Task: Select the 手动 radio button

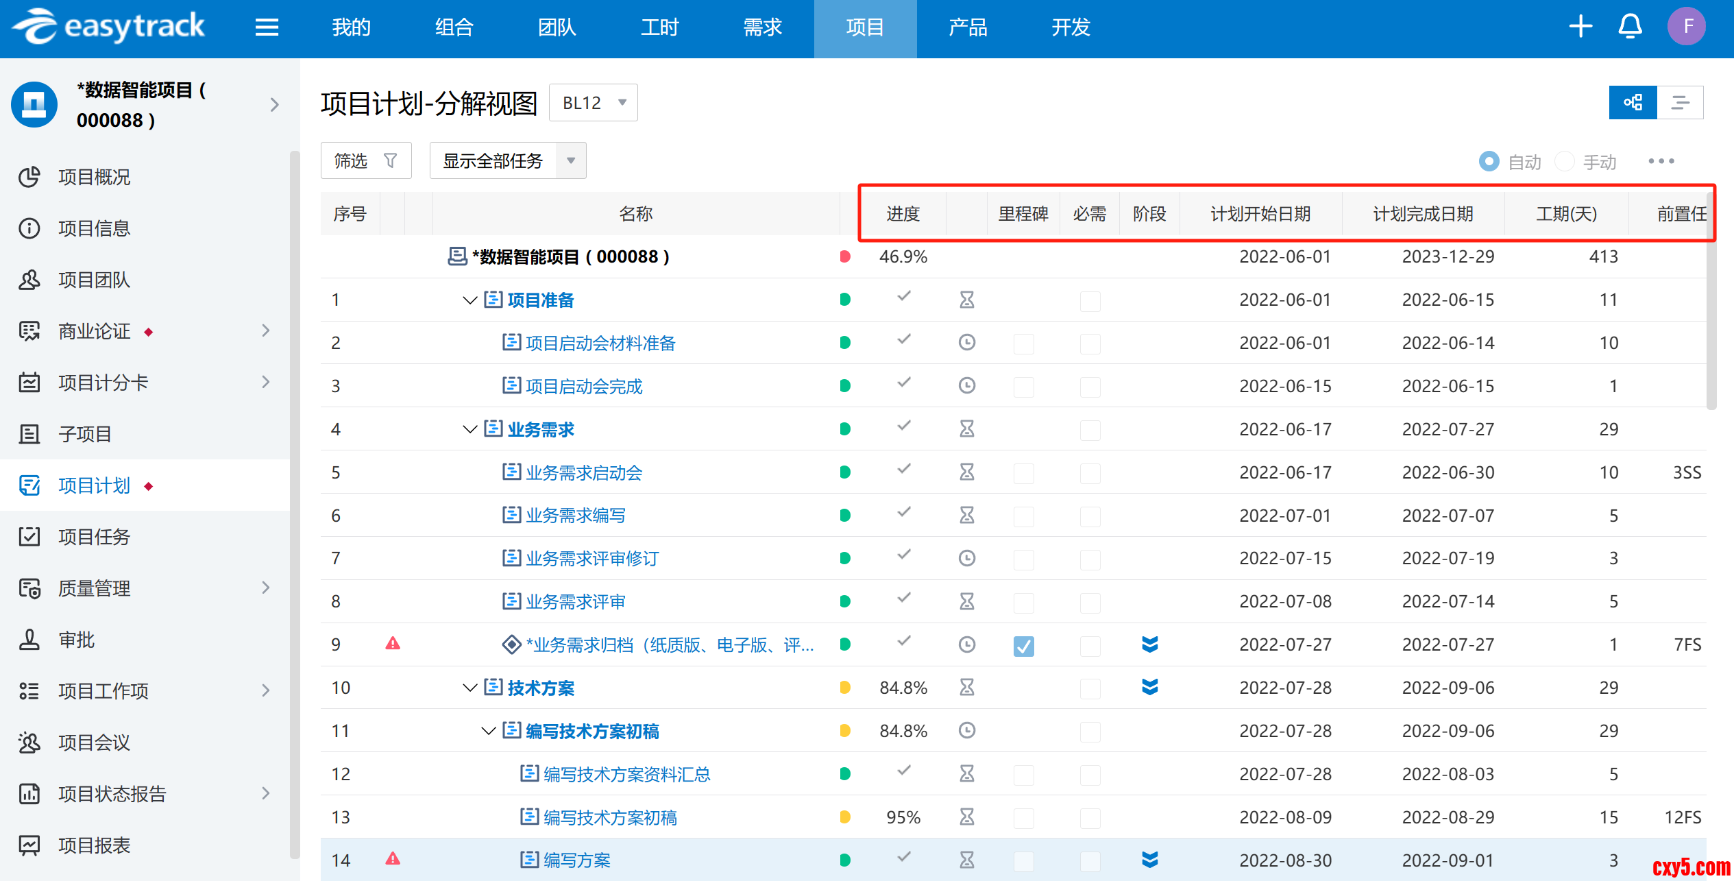Action: point(1564,162)
